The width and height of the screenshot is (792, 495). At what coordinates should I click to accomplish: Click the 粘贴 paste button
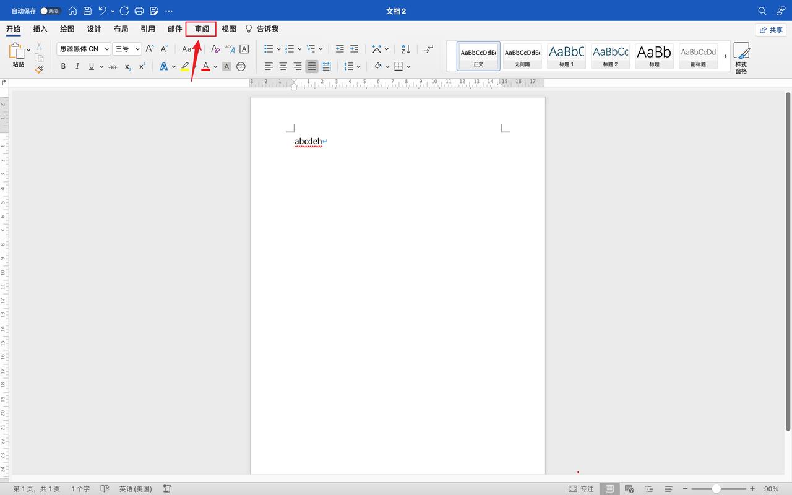coord(17,56)
